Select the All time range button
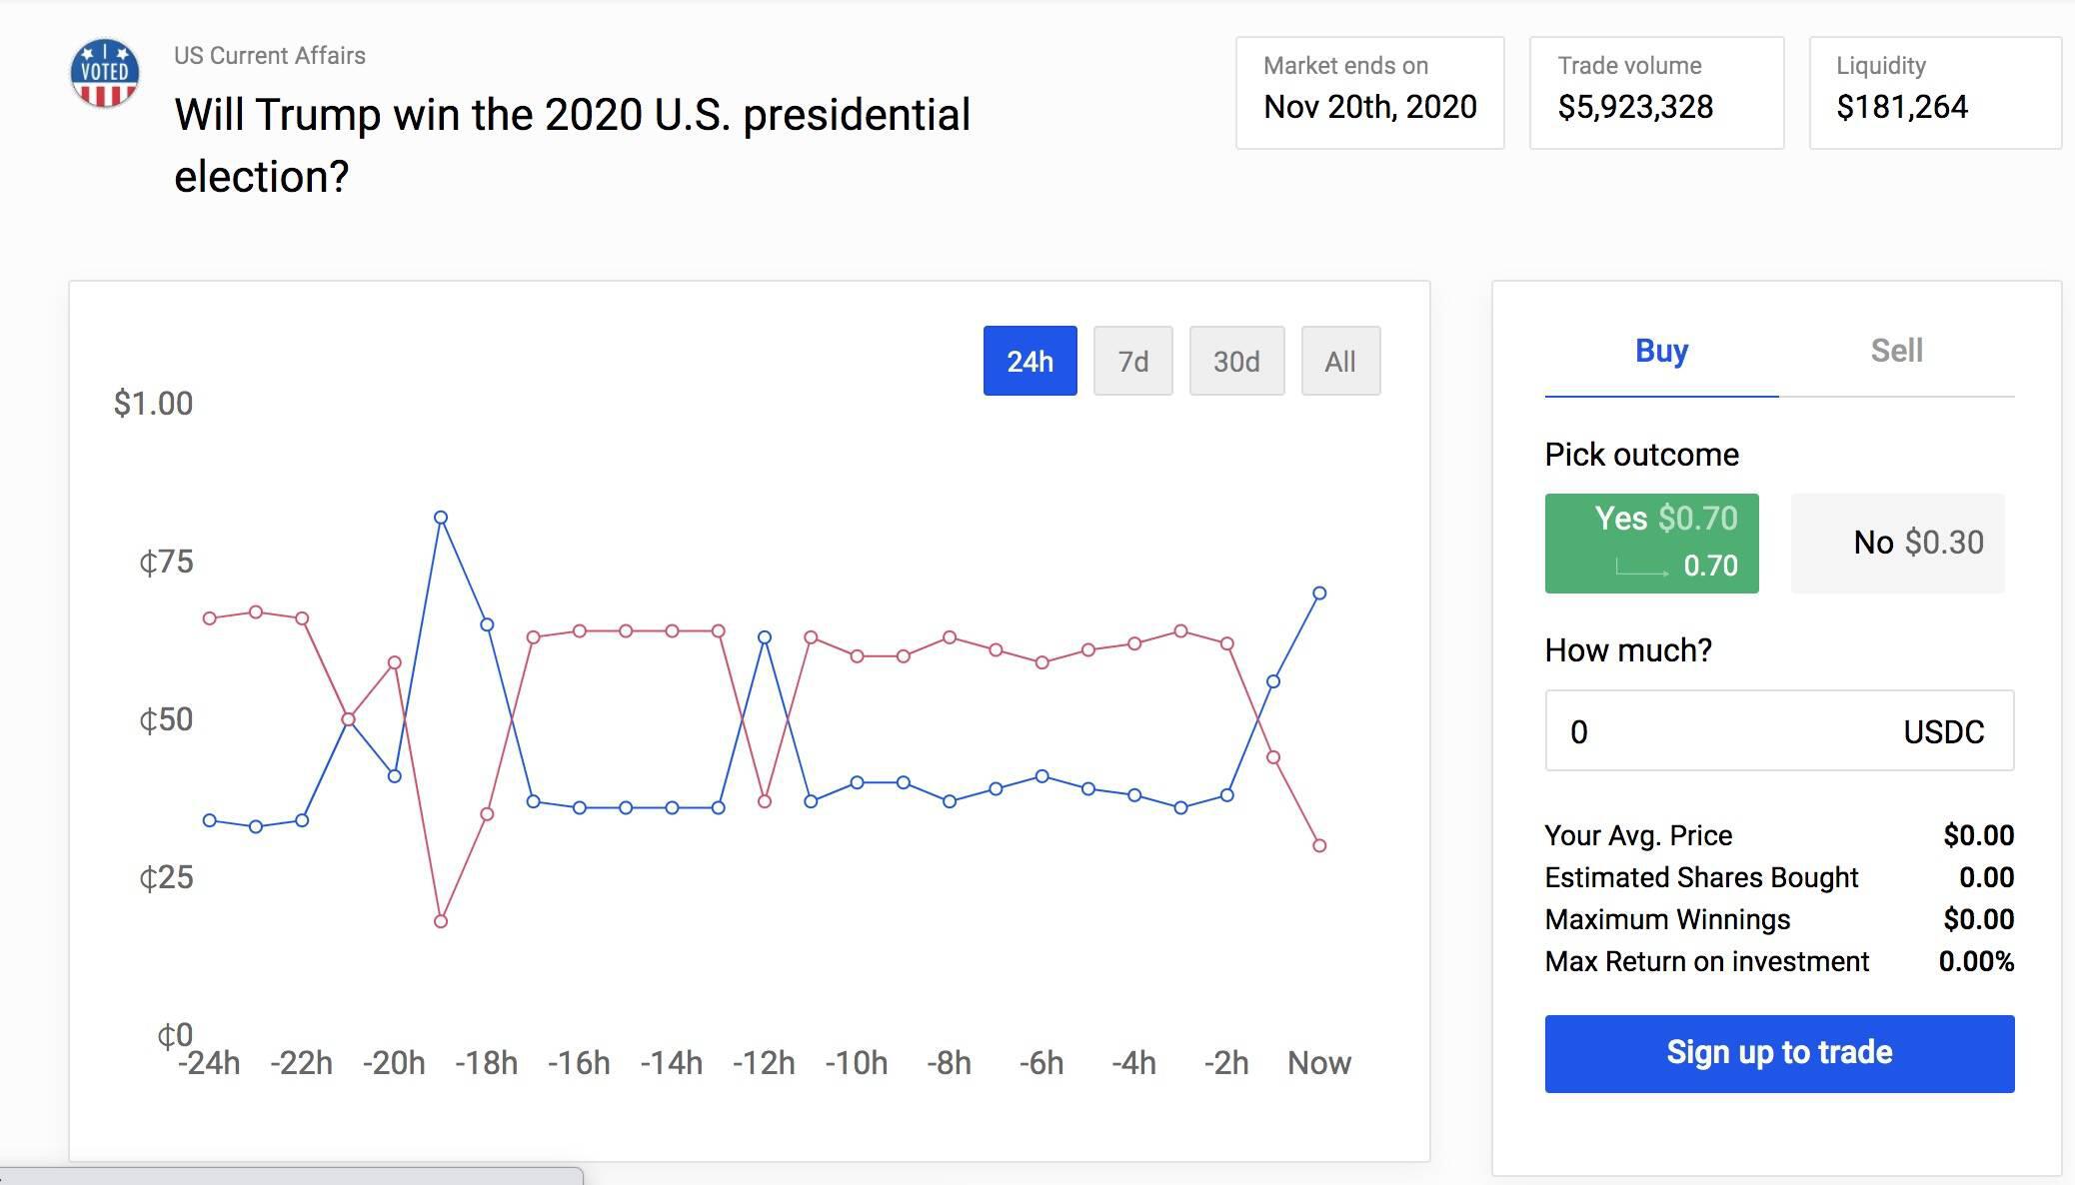The height and width of the screenshot is (1185, 2075). (1336, 361)
